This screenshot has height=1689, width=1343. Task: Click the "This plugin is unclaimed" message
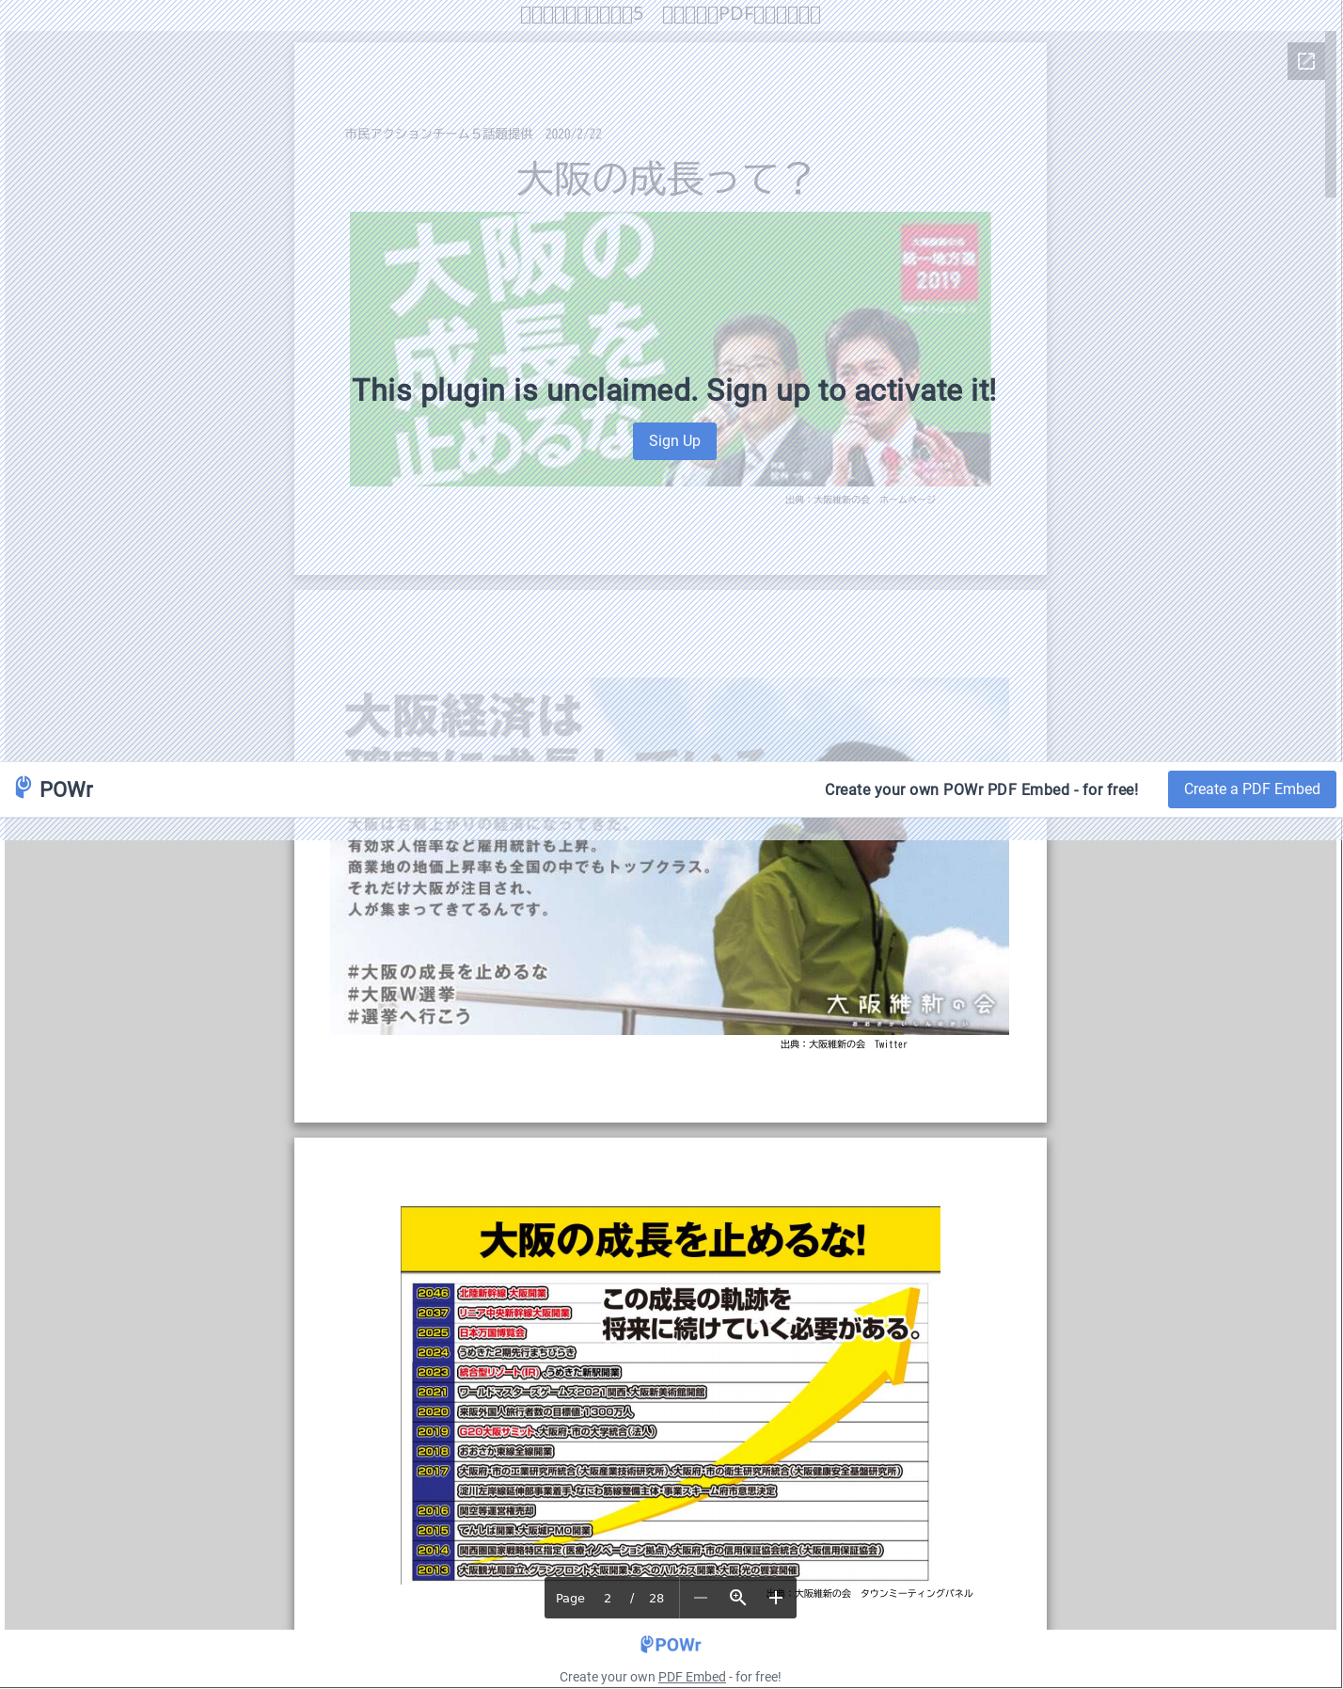point(673,390)
